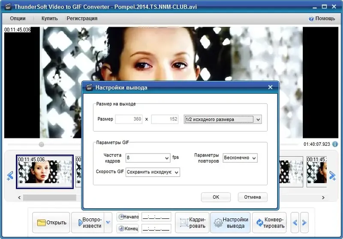Confirm settings with OK button

(216, 197)
